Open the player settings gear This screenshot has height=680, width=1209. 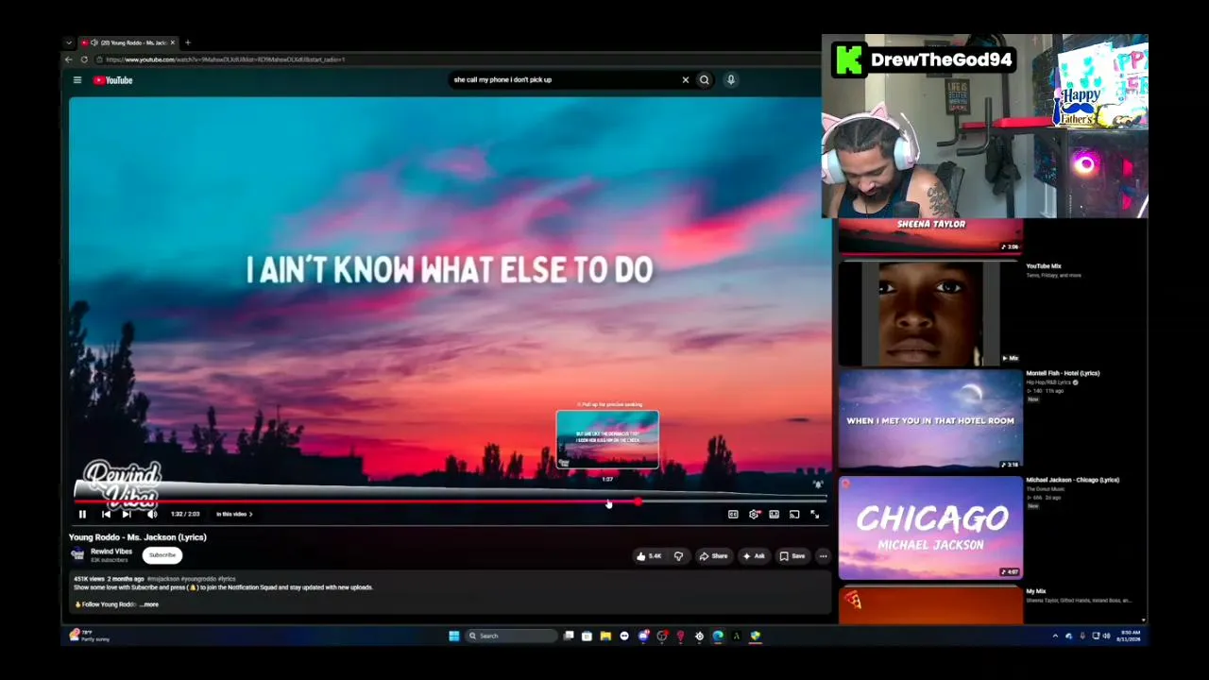(x=754, y=514)
